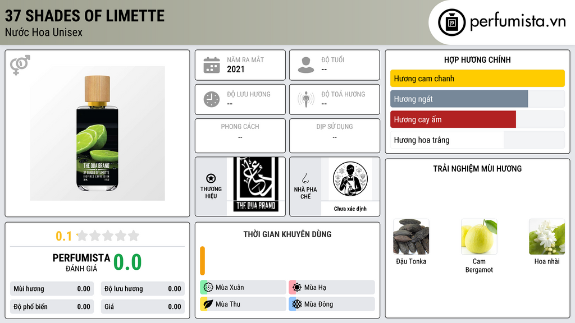Image resolution: width=575 pixels, height=323 pixels.
Task: Open the perfume bottle product image
Action: click(x=98, y=133)
